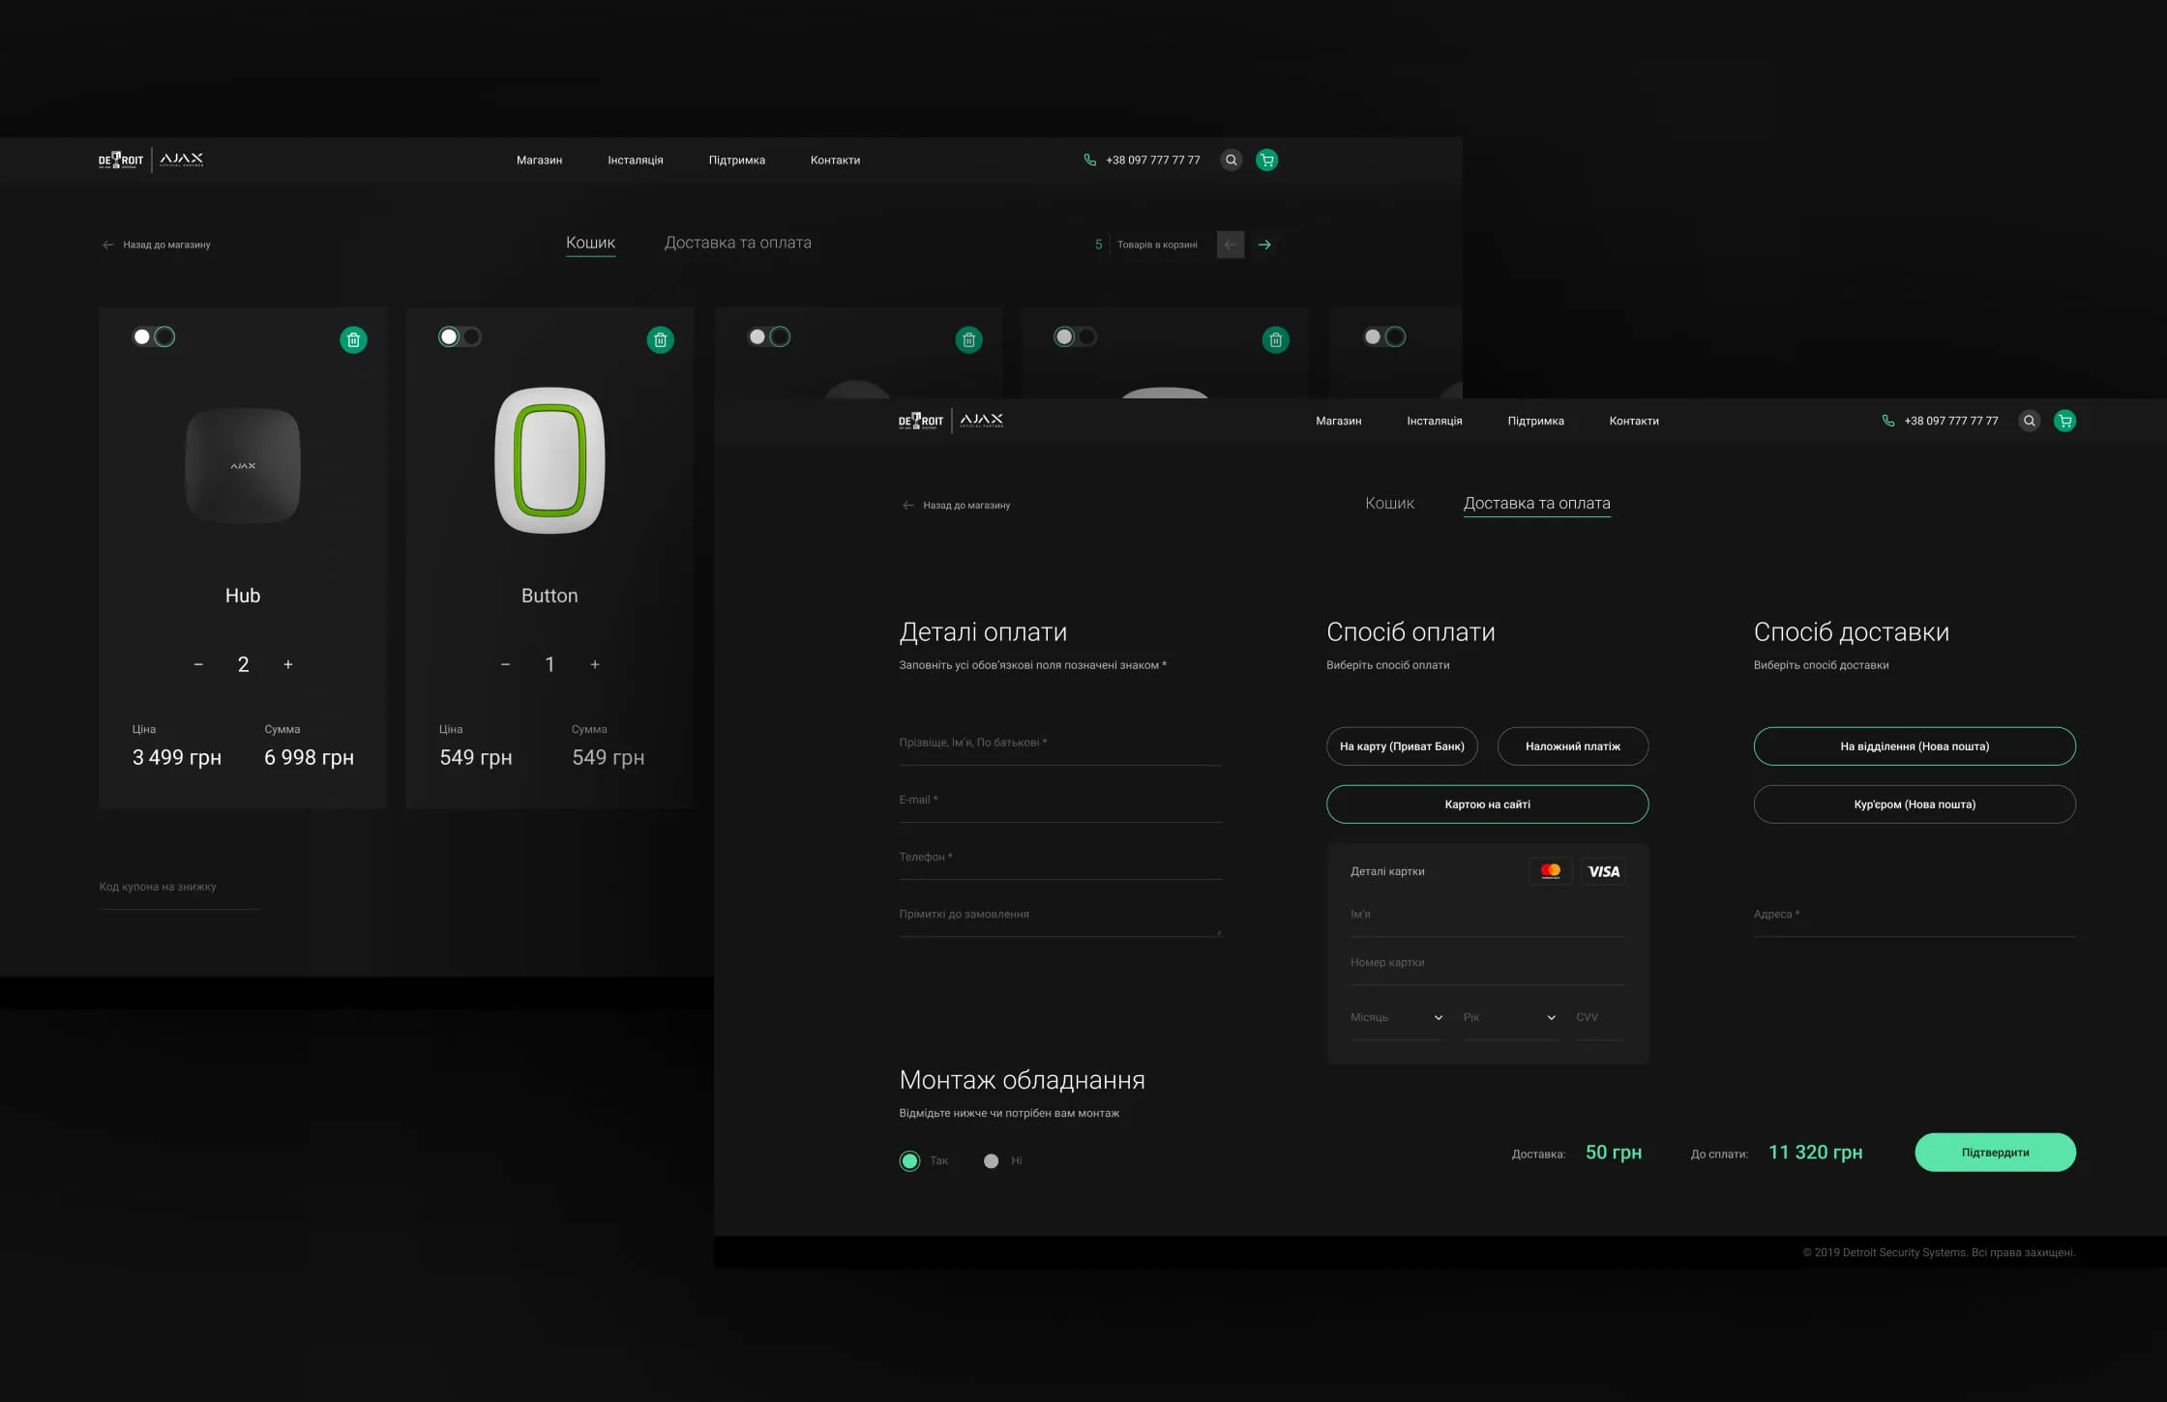The width and height of the screenshot is (2167, 1402).
Task: Choose Наложний платіж payment option
Action: click(1573, 746)
